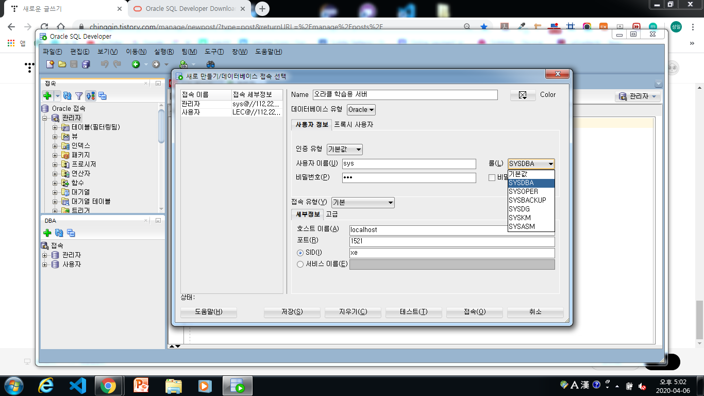Image resolution: width=704 pixels, height=396 pixels.
Task: Click the filter funnel icon in Connections panel
Action: [x=79, y=95]
